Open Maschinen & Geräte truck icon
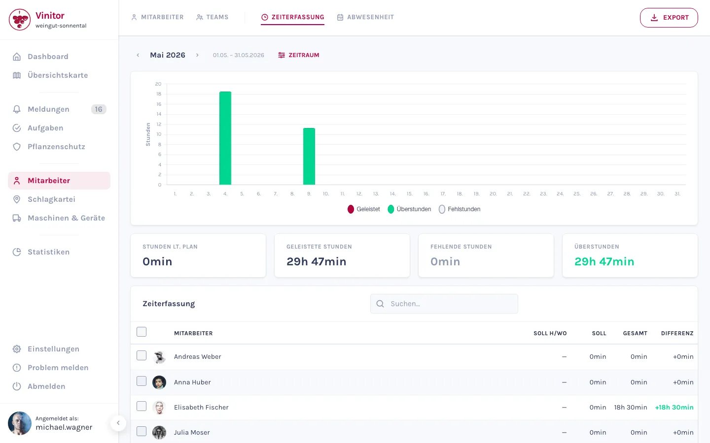The image size is (710, 443). [17, 218]
